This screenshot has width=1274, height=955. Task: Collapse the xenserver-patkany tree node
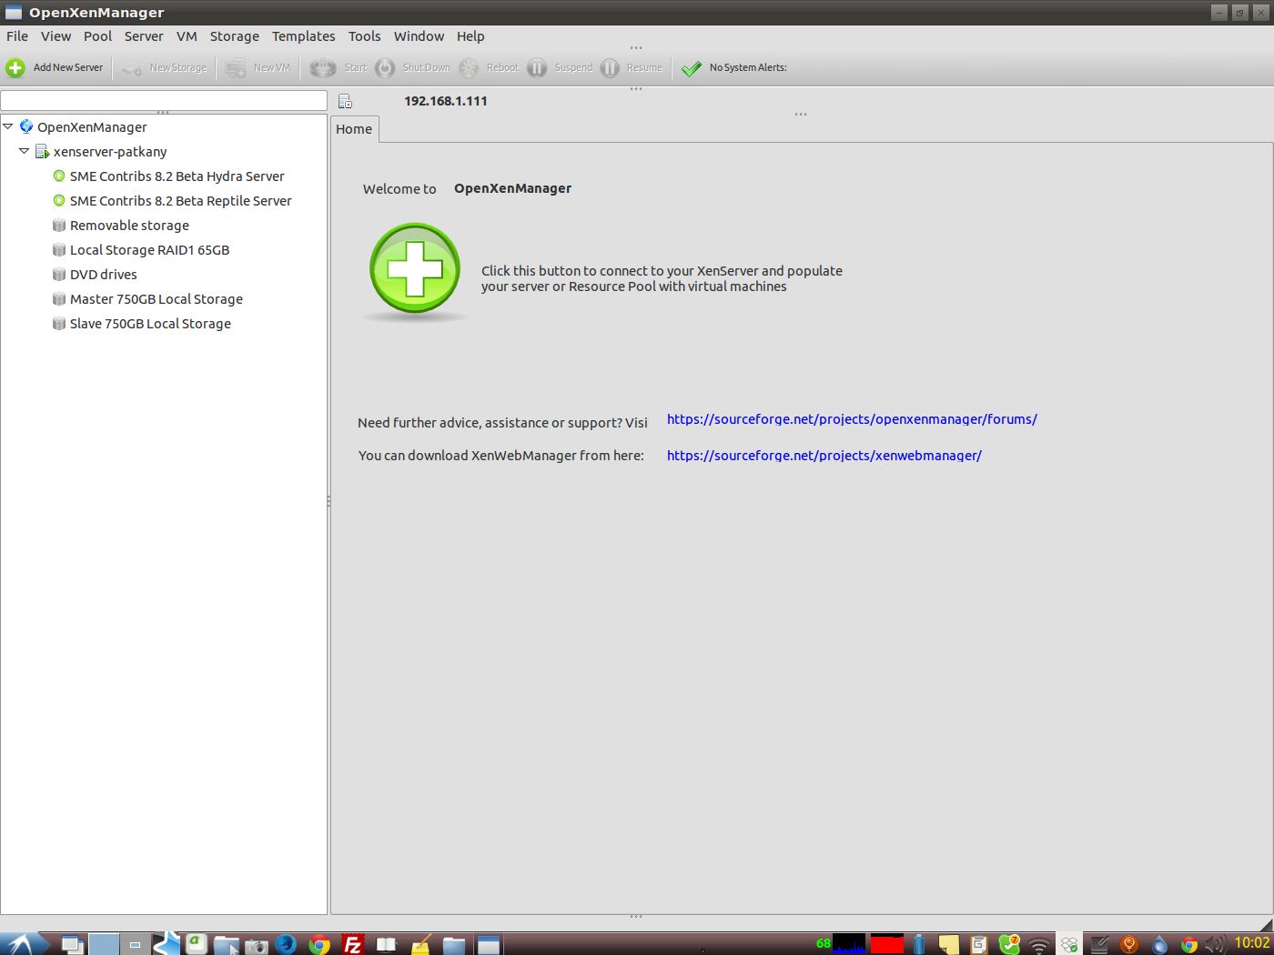click(x=25, y=151)
